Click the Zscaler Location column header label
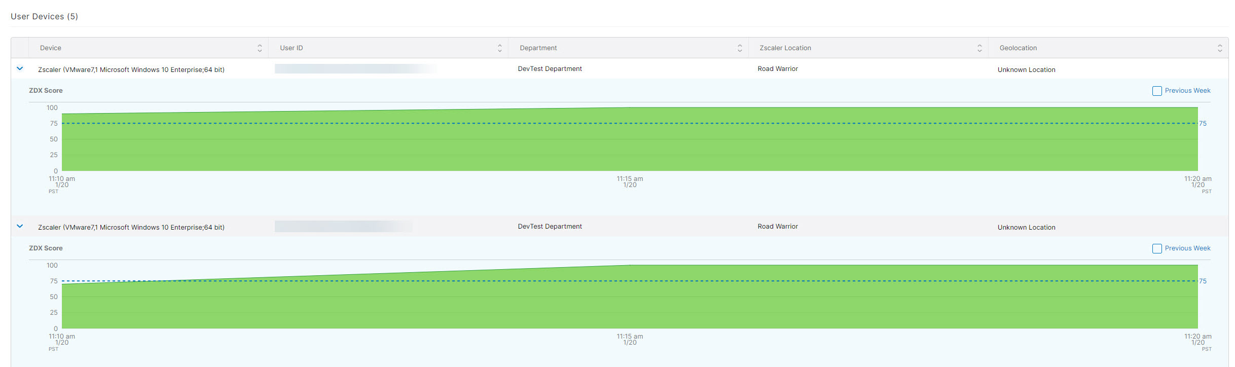The height and width of the screenshot is (367, 1235). coord(785,48)
